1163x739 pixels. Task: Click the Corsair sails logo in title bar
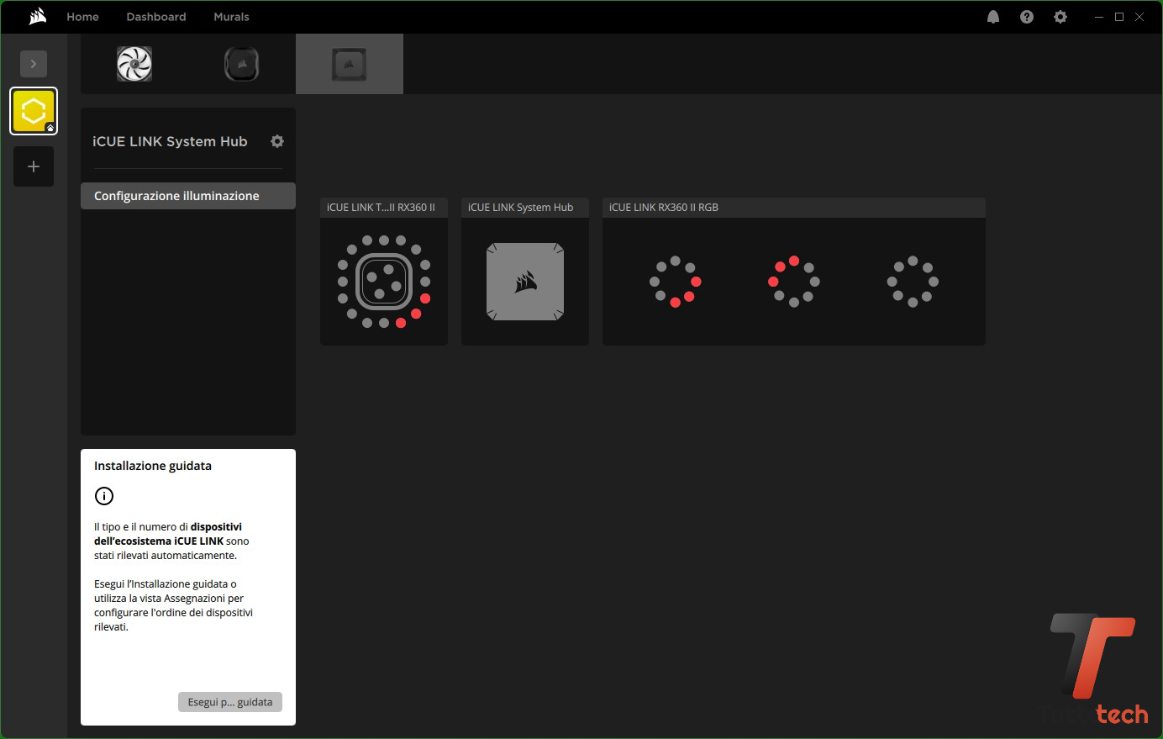coord(37,17)
